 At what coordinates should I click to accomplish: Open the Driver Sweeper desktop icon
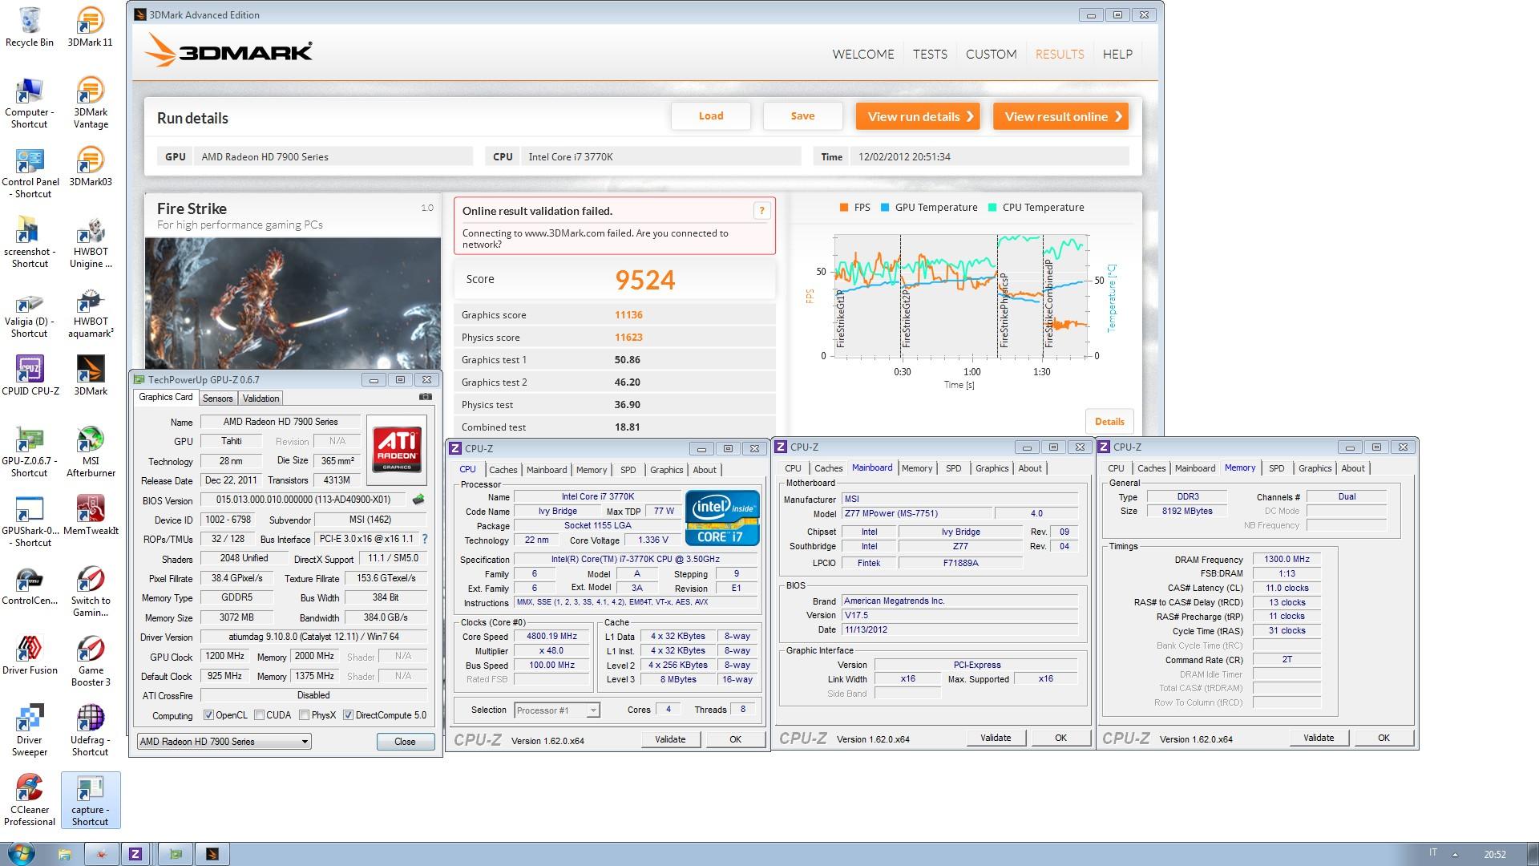[30, 730]
